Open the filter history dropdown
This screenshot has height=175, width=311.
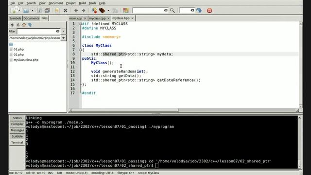point(64,31)
